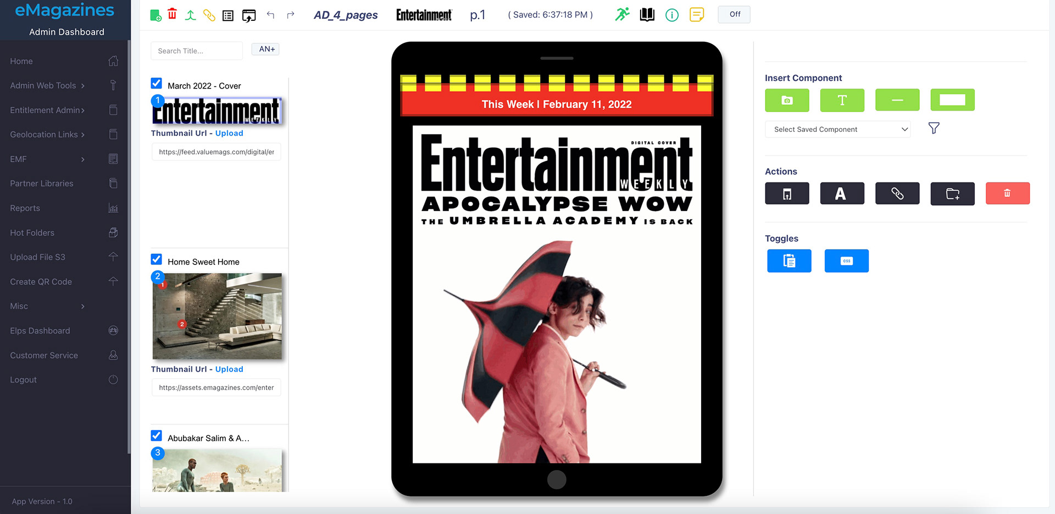Click the p.1 page indicator
The image size is (1055, 514).
tap(477, 15)
